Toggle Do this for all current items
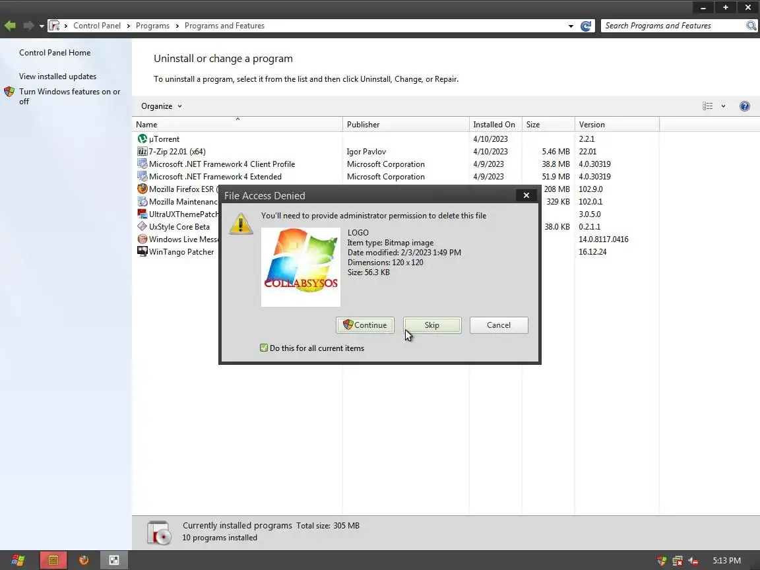 tap(264, 348)
